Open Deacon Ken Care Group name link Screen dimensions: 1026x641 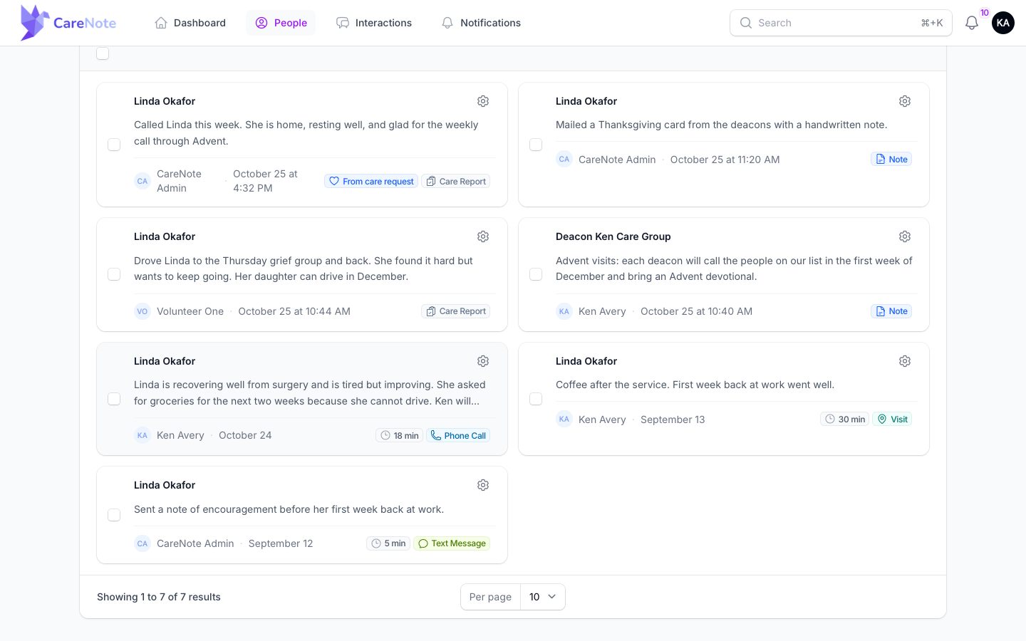(x=613, y=236)
